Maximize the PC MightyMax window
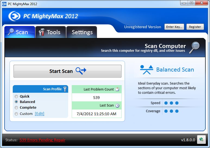The width and height of the screenshot is (210, 148). click(192, 3)
